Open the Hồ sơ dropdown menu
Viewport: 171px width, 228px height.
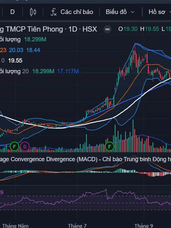pos(160,12)
